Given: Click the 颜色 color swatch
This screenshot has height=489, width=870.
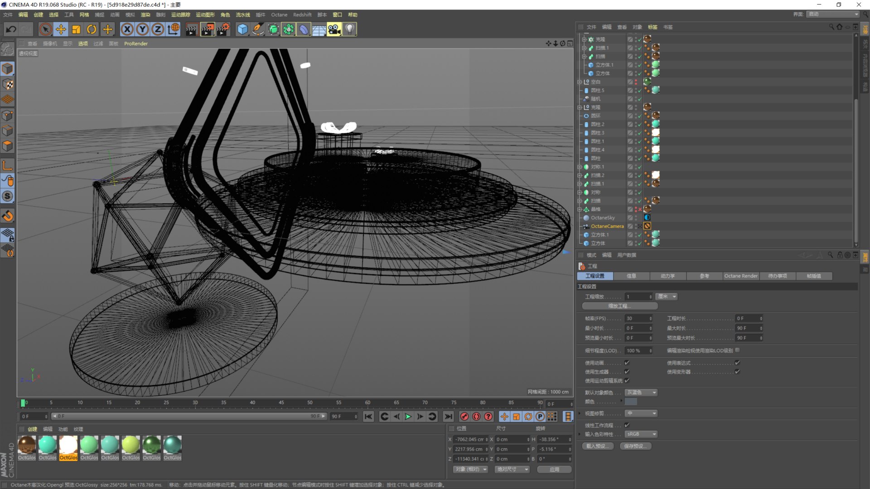Looking at the screenshot, I should point(631,402).
